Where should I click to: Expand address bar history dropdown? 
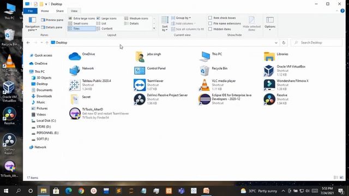pyautogui.click(x=276, y=42)
